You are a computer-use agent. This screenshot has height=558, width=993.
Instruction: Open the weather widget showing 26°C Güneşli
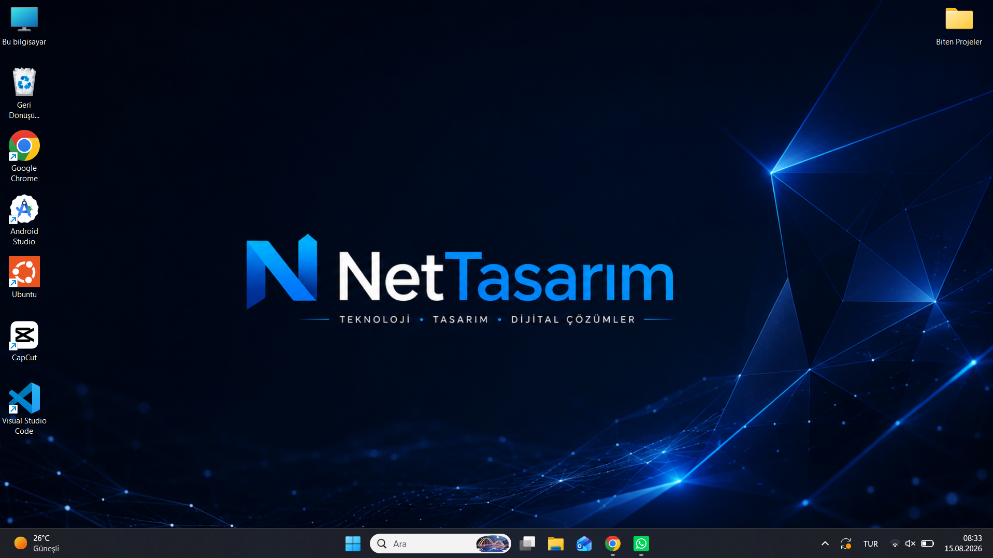[36, 544]
